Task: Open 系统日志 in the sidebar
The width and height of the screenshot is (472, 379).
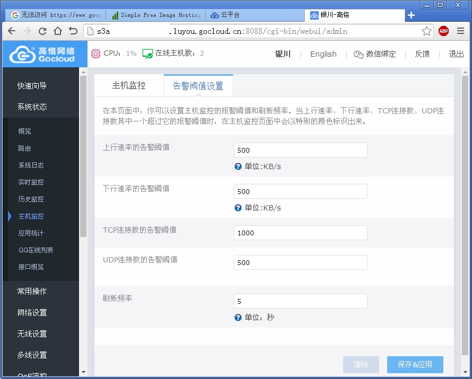Action: coord(31,165)
